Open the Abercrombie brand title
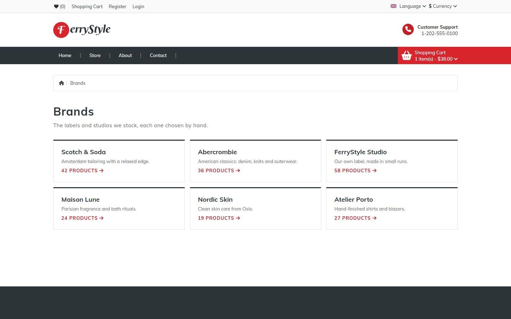 (x=218, y=152)
